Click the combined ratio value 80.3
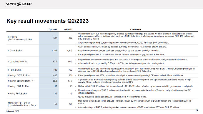This screenshot has width=203, height=114. click(70, 62)
